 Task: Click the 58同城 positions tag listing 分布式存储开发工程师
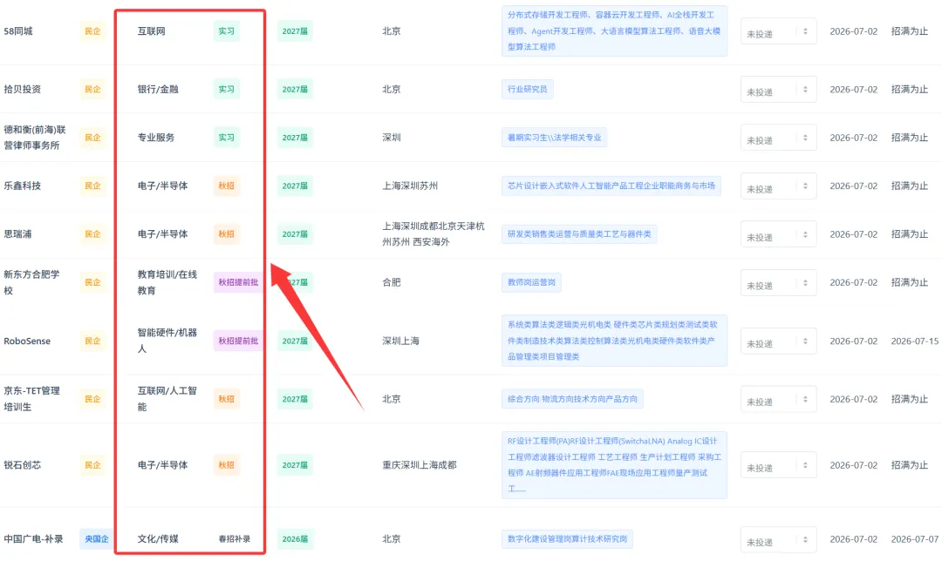tap(615, 31)
